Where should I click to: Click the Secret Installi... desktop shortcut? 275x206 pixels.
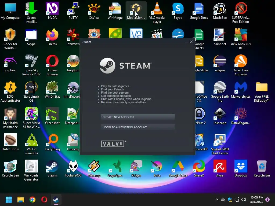[31, 13]
